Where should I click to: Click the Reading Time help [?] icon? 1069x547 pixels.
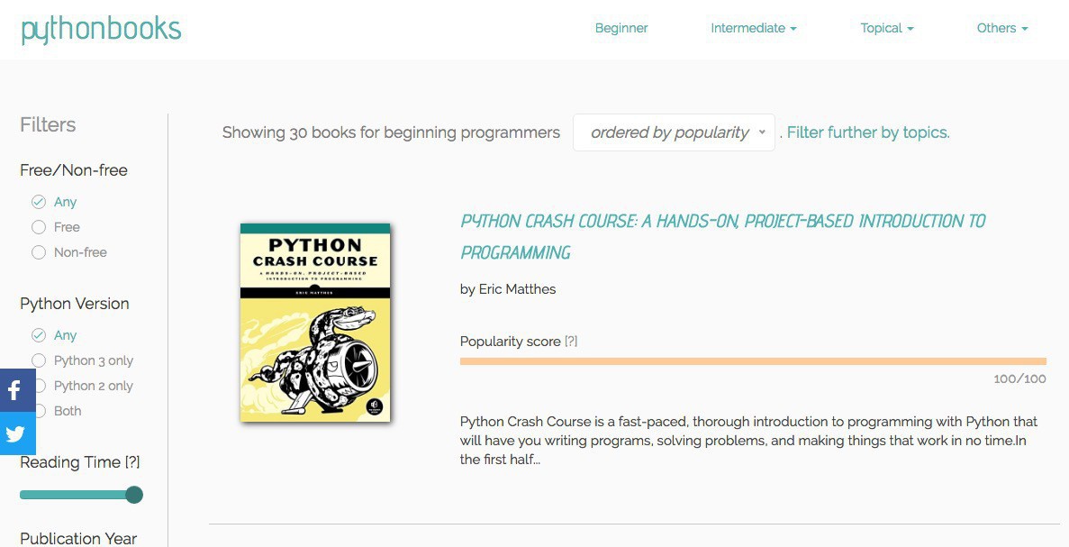[132, 462]
